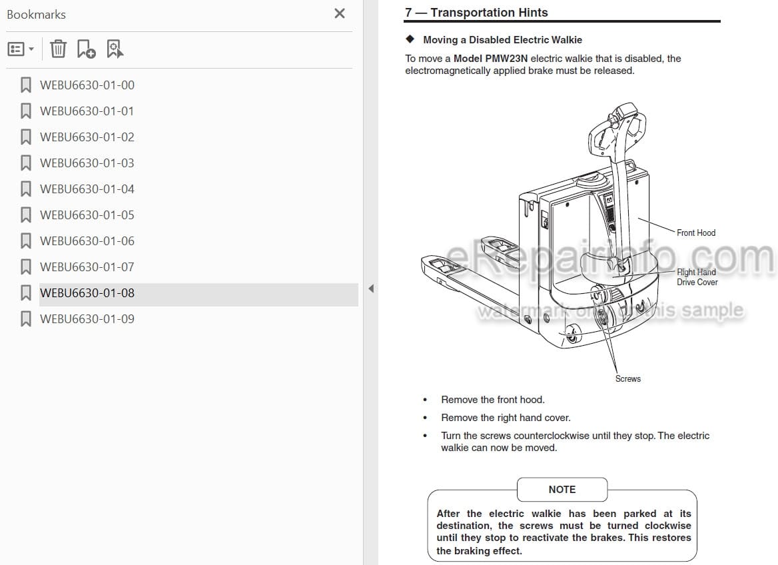Viewport: 778px width, 565px height.
Task: Click the 'Model PMW23N' text
Action: 490,59
